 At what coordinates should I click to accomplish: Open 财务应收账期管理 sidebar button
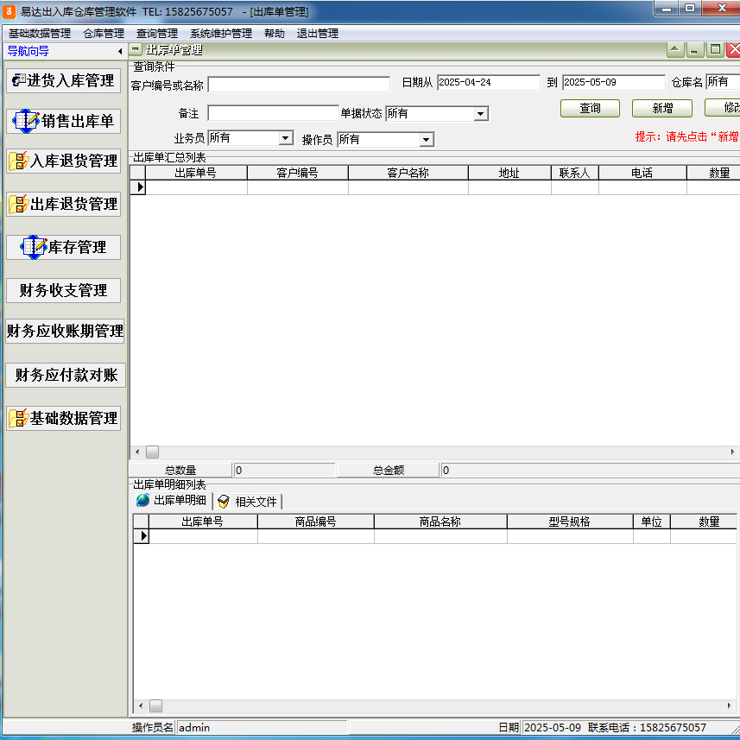[65, 331]
